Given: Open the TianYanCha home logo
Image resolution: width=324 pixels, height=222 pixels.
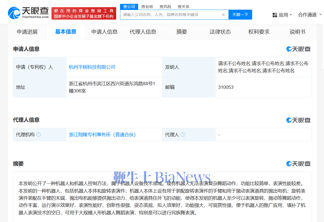Looking at the screenshot, I should 28,13.
